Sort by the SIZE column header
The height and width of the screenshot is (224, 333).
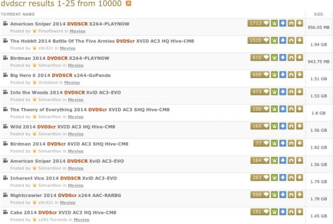pyautogui.click(x=318, y=14)
